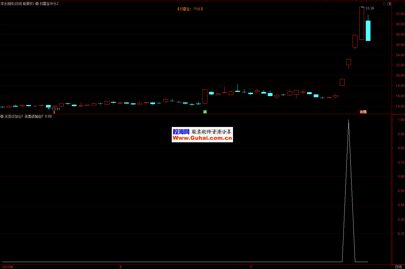Click the 0.50 indicator axis value
405x269 pixels.
(x=401, y=191)
